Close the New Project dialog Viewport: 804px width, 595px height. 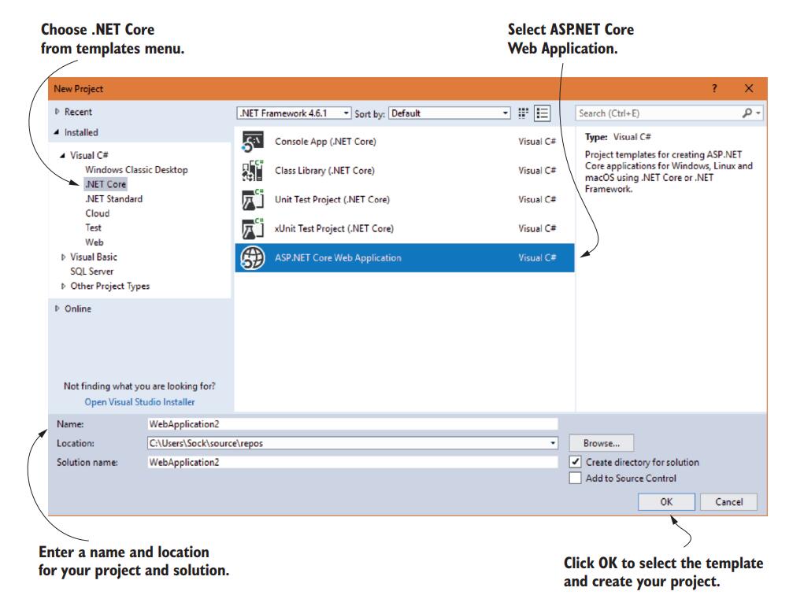[749, 88]
